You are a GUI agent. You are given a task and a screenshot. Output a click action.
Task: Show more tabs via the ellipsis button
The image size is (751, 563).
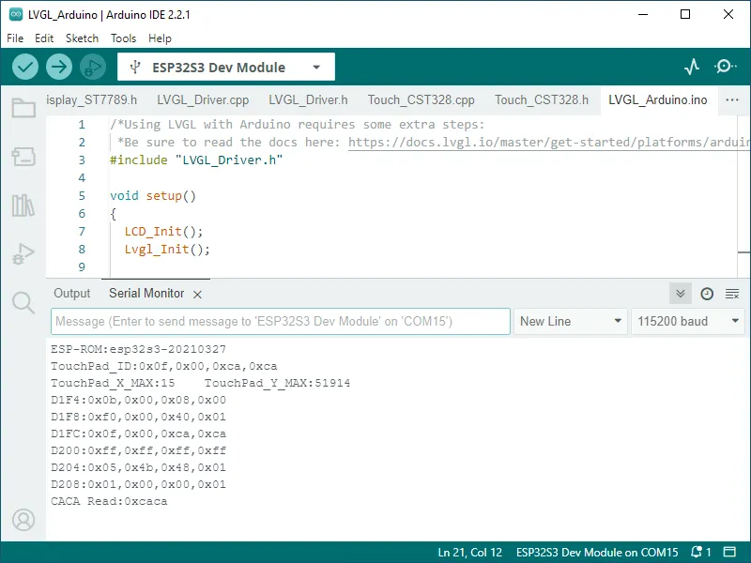(x=732, y=99)
